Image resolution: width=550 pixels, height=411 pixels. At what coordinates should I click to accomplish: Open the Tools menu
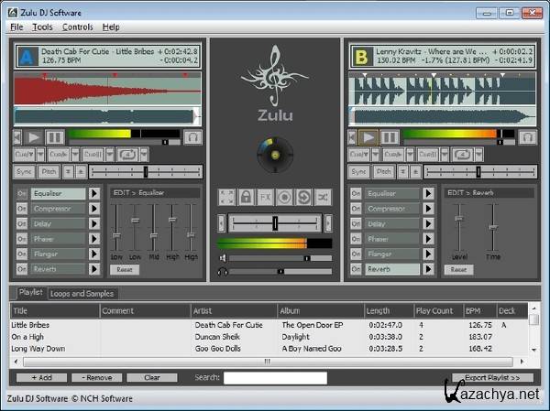[x=42, y=27]
